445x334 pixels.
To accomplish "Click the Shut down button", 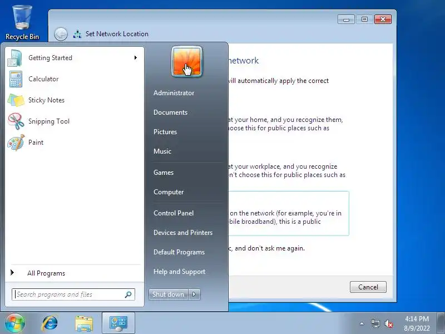I will point(169,294).
